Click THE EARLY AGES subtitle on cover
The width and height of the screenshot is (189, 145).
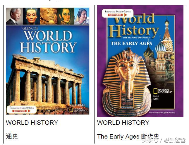pos(131,43)
